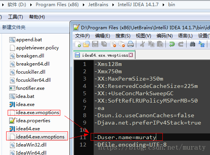Click the idea64.exe application icon

point(12,129)
